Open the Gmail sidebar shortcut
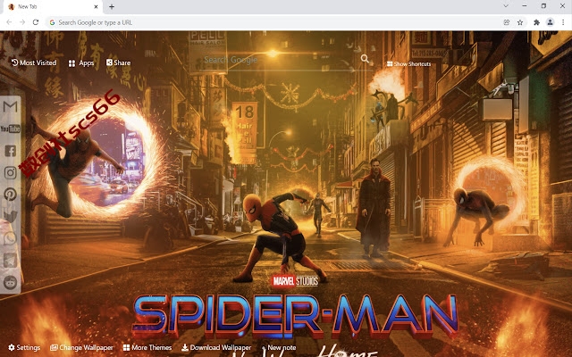572x357 pixels. point(10,107)
